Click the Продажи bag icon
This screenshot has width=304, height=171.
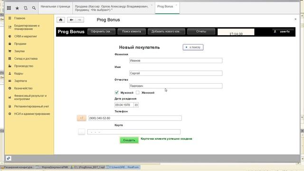coord(9,44)
